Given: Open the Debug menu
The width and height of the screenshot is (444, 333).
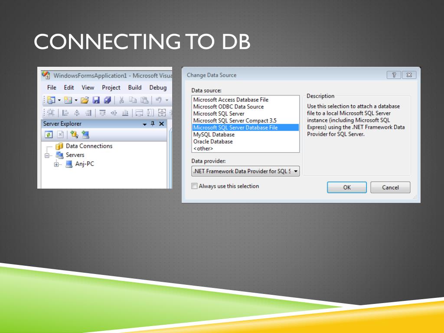Looking at the screenshot, I should click(158, 88).
